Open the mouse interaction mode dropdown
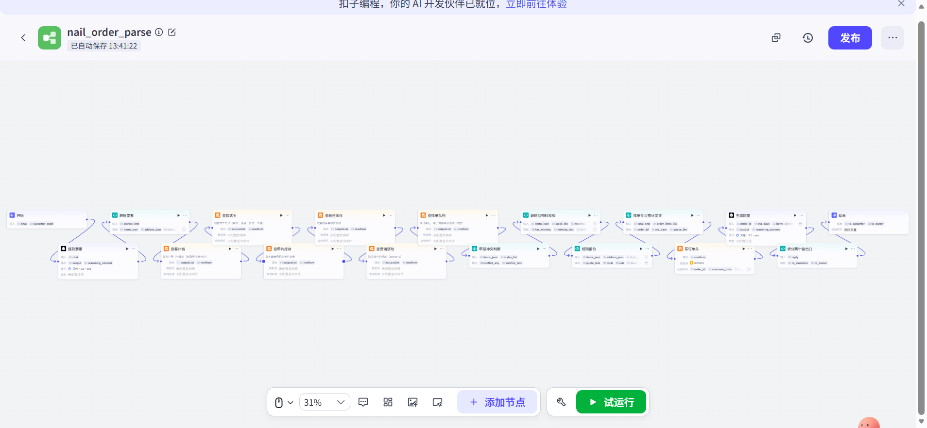Image resolution: width=927 pixels, height=428 pixels. coord(284,402)
